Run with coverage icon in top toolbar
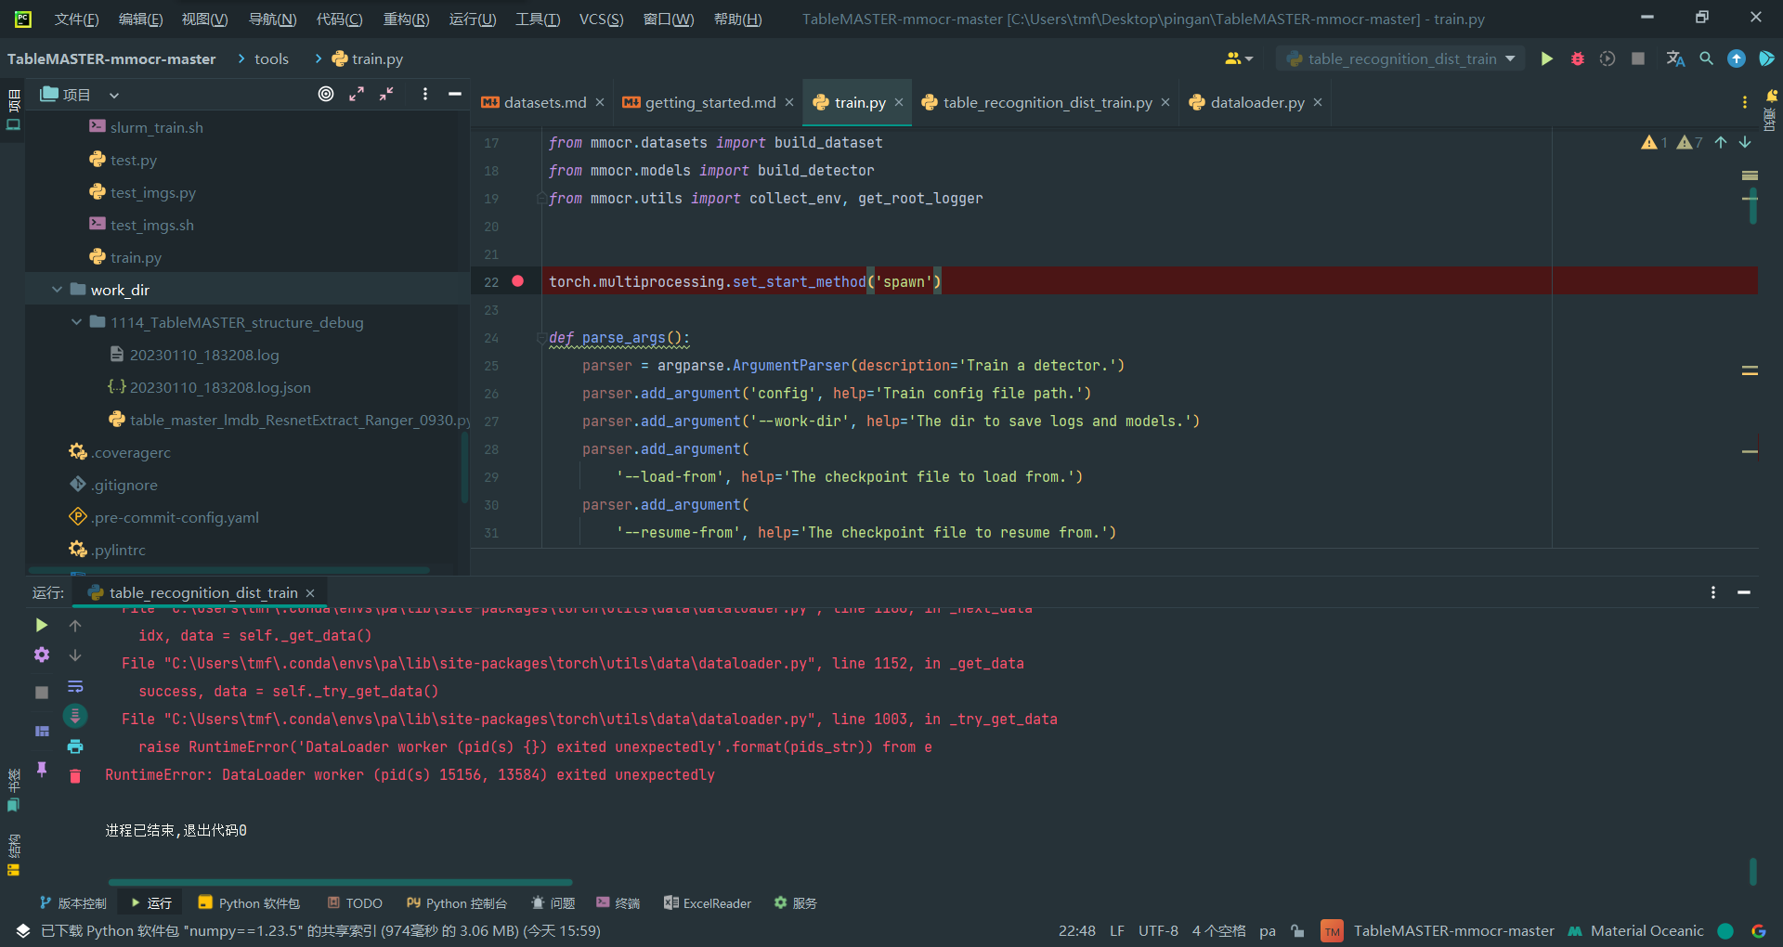1783x947 pixels. [1607, 58]
